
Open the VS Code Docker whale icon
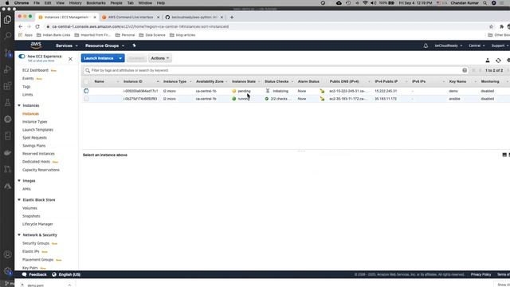7,152
